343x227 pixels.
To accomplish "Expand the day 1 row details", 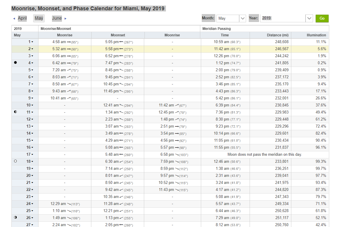I will (31, 42).
